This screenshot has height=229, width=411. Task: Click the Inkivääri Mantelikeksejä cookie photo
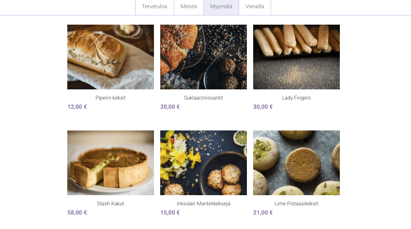tap(203, 163)
